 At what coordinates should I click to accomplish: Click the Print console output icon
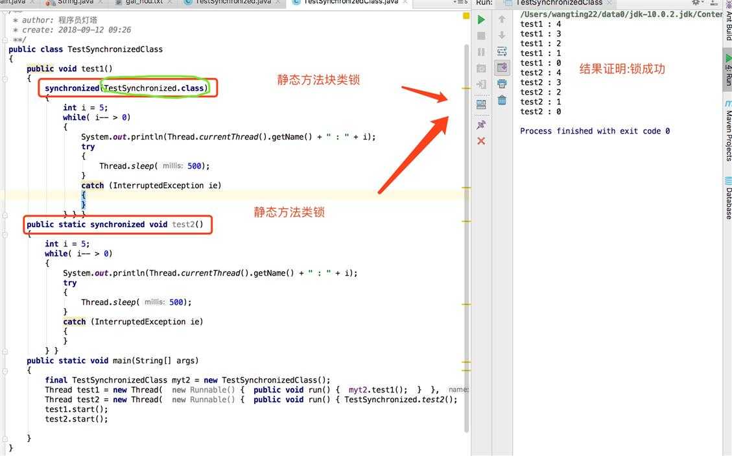coord(502,84)
